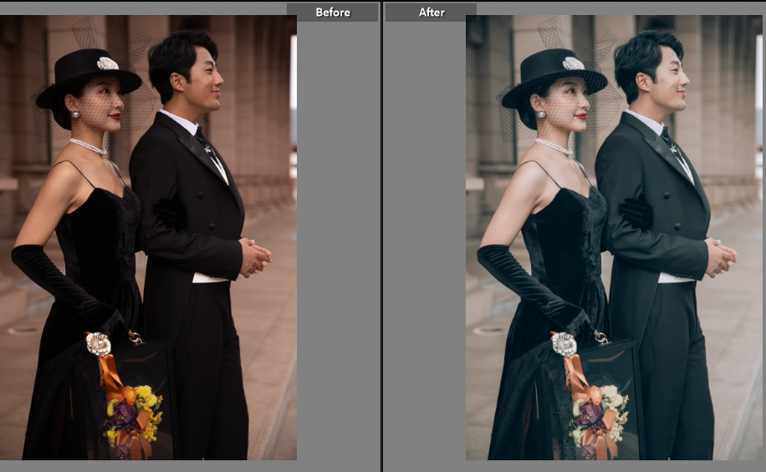This screenshot has height=472, width=766.
Task: Click the man's face in After image
Action: [x=671, y=81]
